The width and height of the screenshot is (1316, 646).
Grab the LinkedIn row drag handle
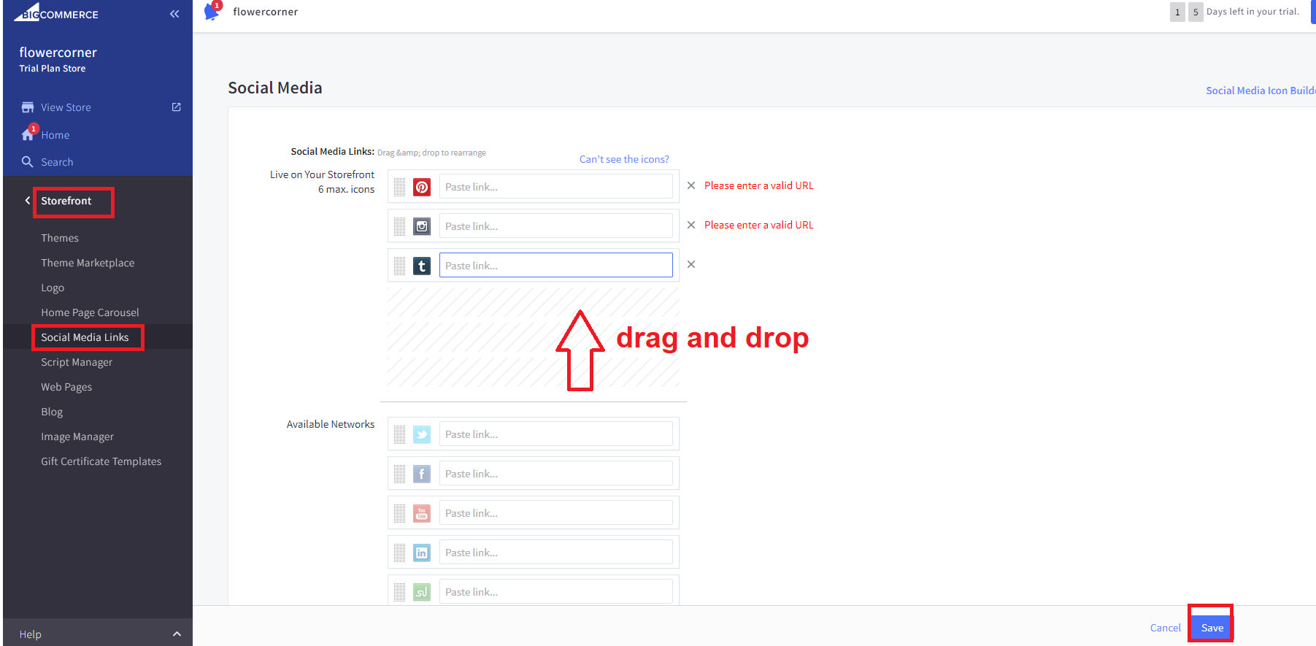(399, 553)
